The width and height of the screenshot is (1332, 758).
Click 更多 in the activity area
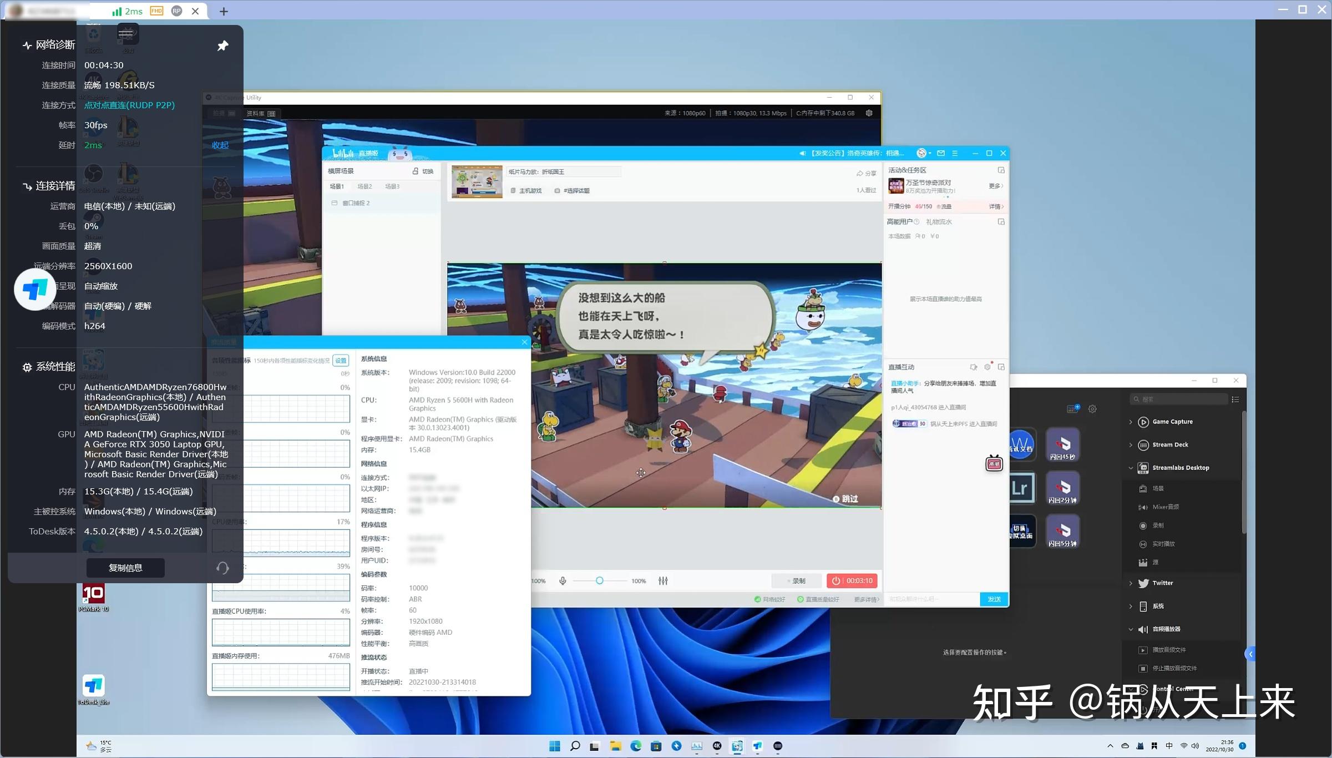coord(996,186)
